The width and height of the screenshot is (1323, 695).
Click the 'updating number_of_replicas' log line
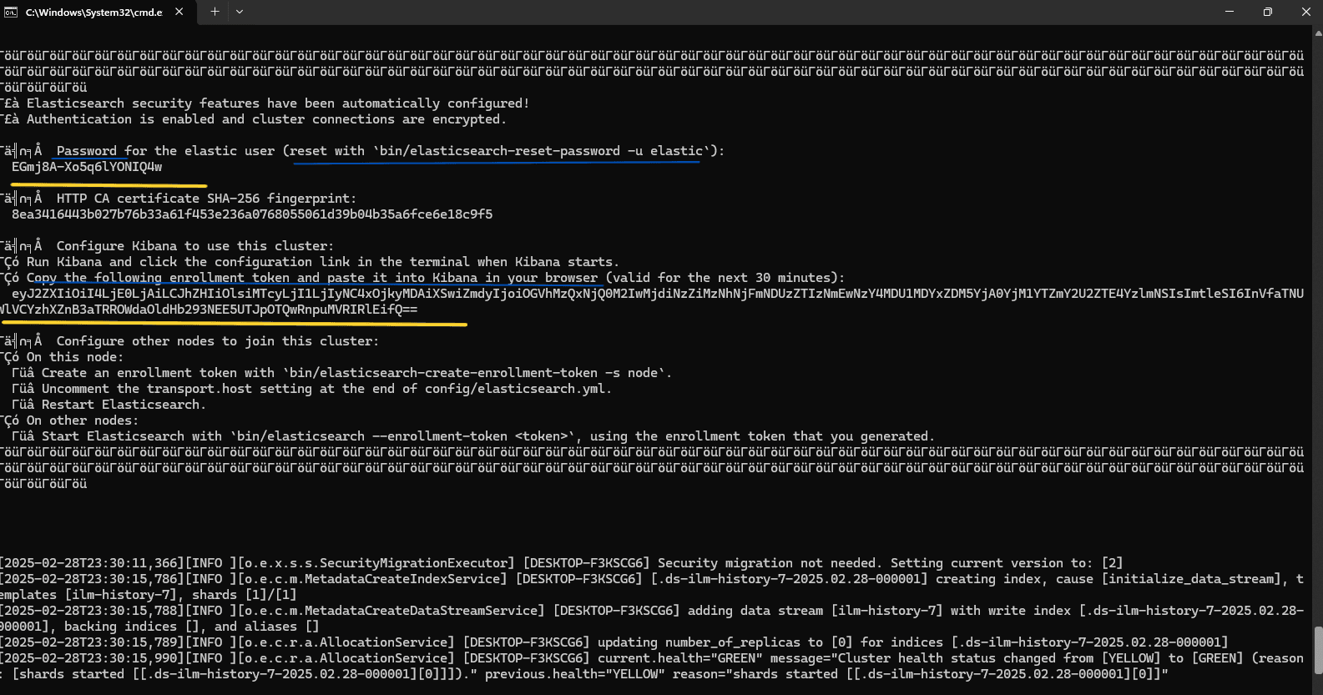coord(614,642)
